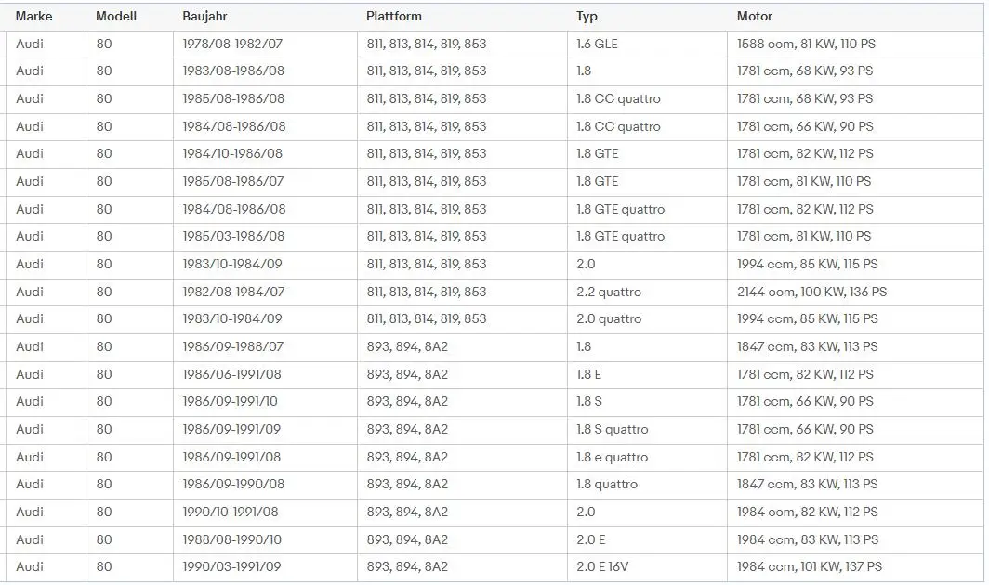The height and width of the screenshot is (585, 989).
Task: Click the Modell column header
Action: (x=115, y=16)
